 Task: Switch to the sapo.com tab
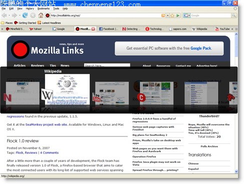(x=178, y=29)
